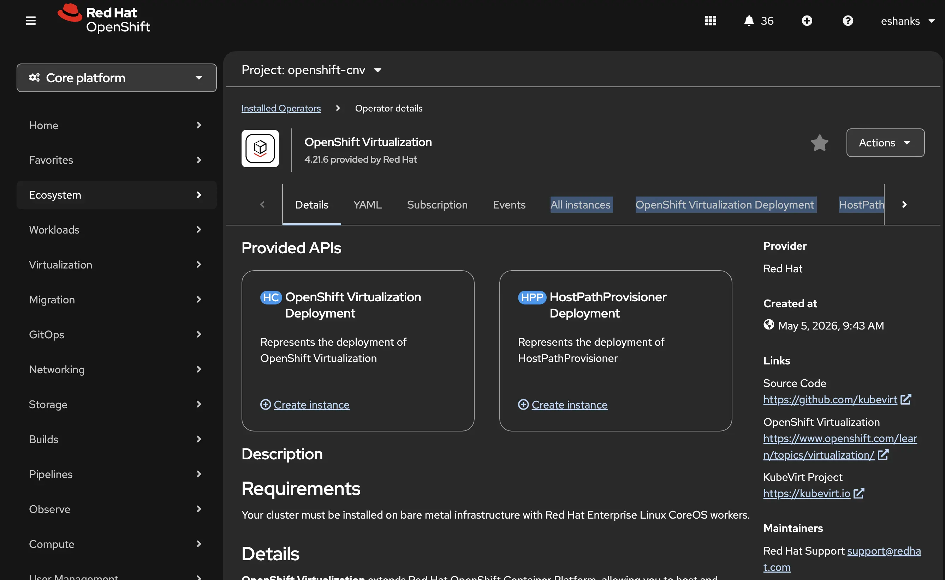Expand the Observe navigation section
Screen dimensions: 945x580
coord(116,509)
